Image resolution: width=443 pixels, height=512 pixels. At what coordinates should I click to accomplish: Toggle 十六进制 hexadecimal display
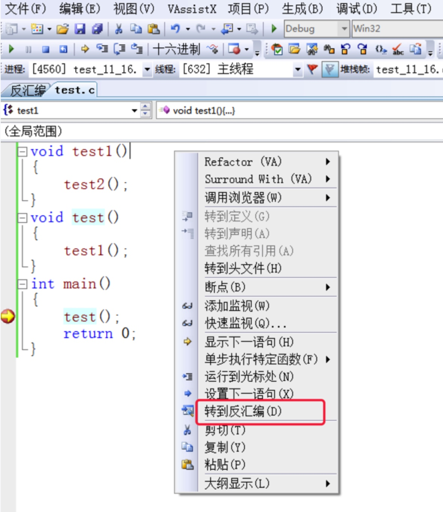[176, 49]
